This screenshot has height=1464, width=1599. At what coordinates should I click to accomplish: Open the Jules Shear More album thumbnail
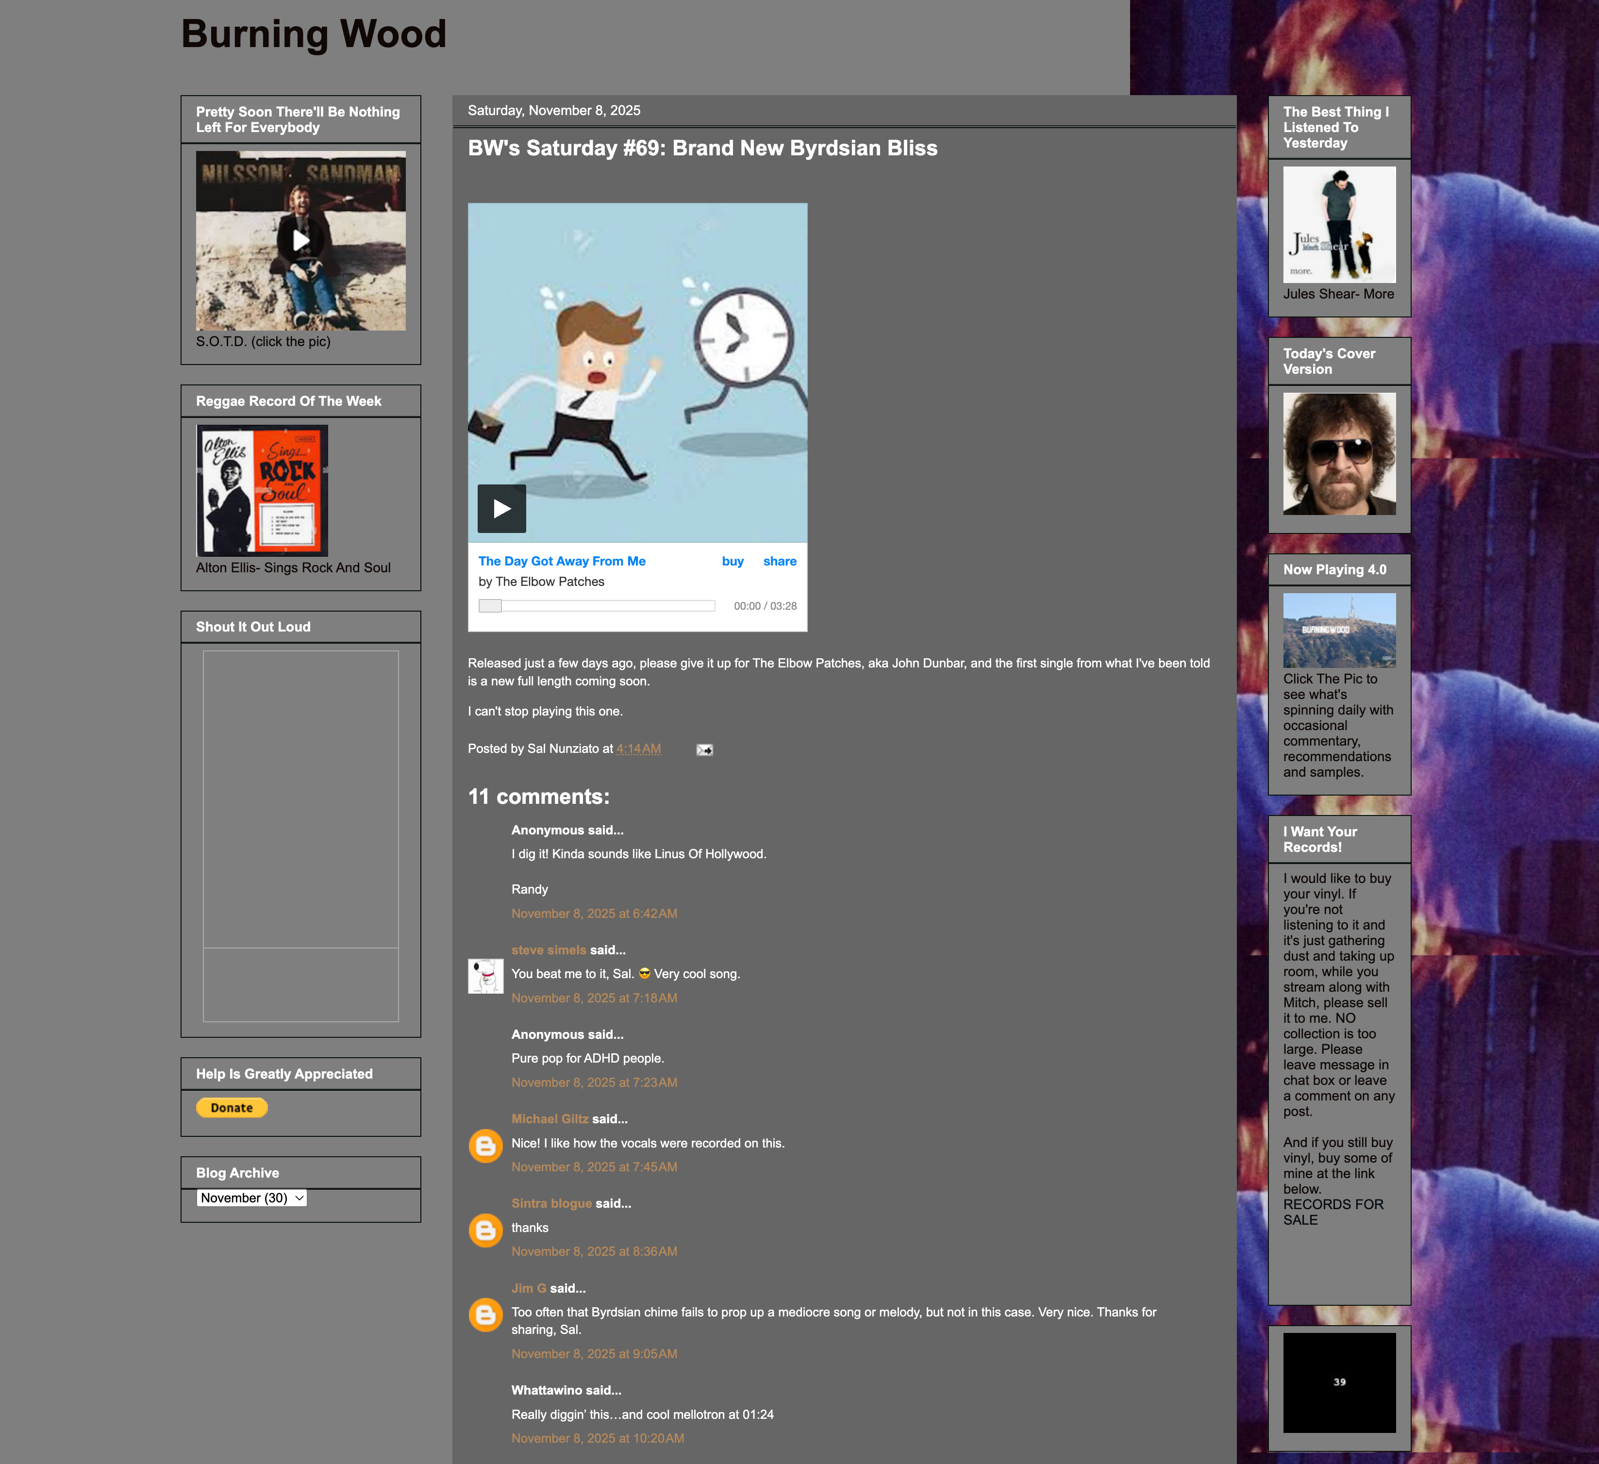pyautogui.click(x=1339, y=224)
